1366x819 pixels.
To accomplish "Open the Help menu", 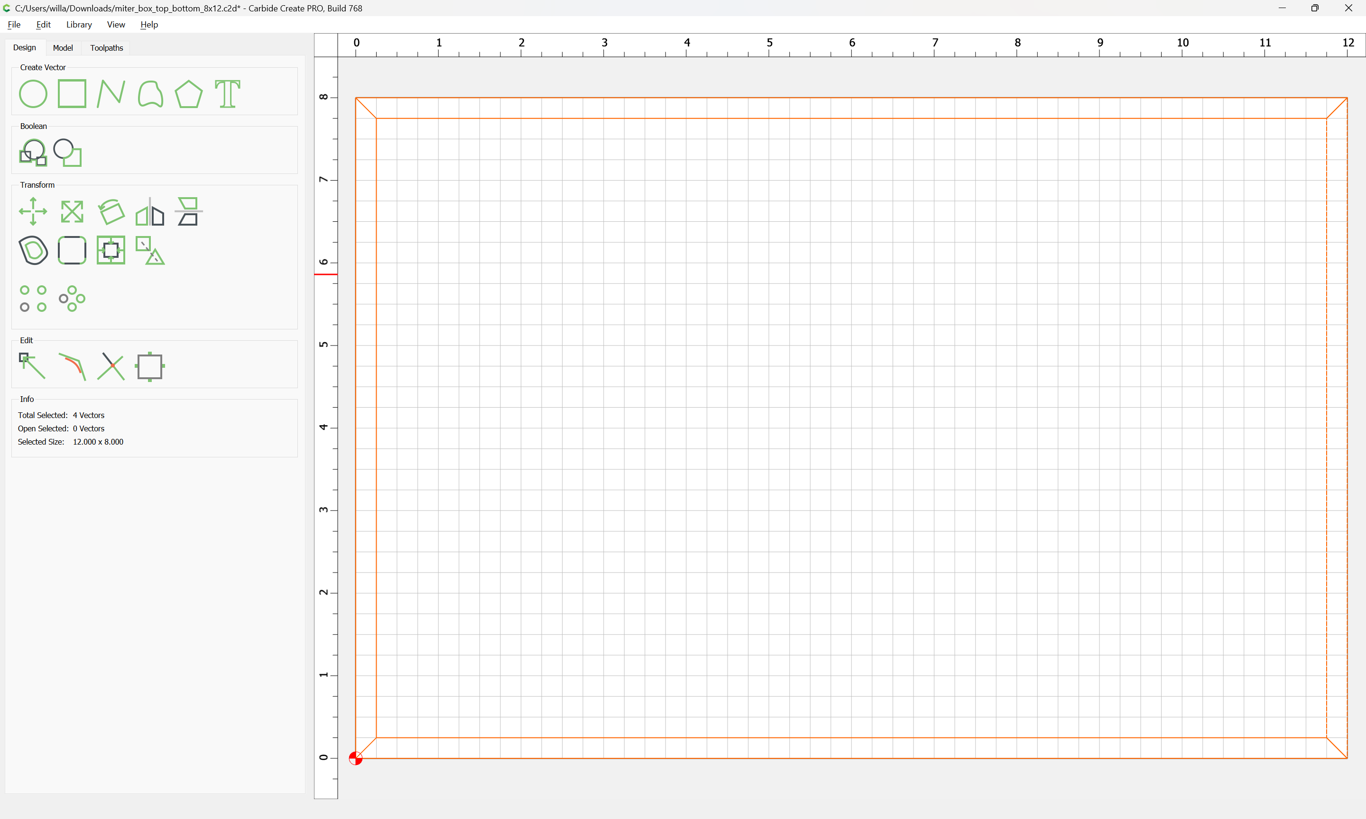I will coord(149,24).
